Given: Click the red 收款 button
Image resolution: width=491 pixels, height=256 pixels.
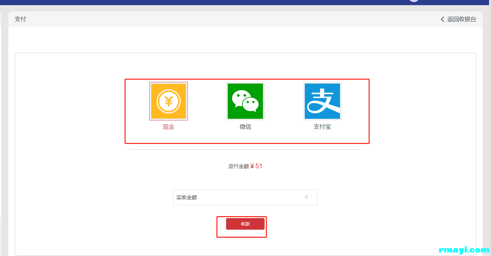Looking at the screenshot, I should pos(245,224).
